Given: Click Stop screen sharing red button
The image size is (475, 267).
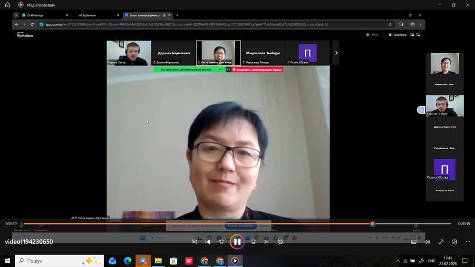Looking at the screenshot, I should coord(258,69).
